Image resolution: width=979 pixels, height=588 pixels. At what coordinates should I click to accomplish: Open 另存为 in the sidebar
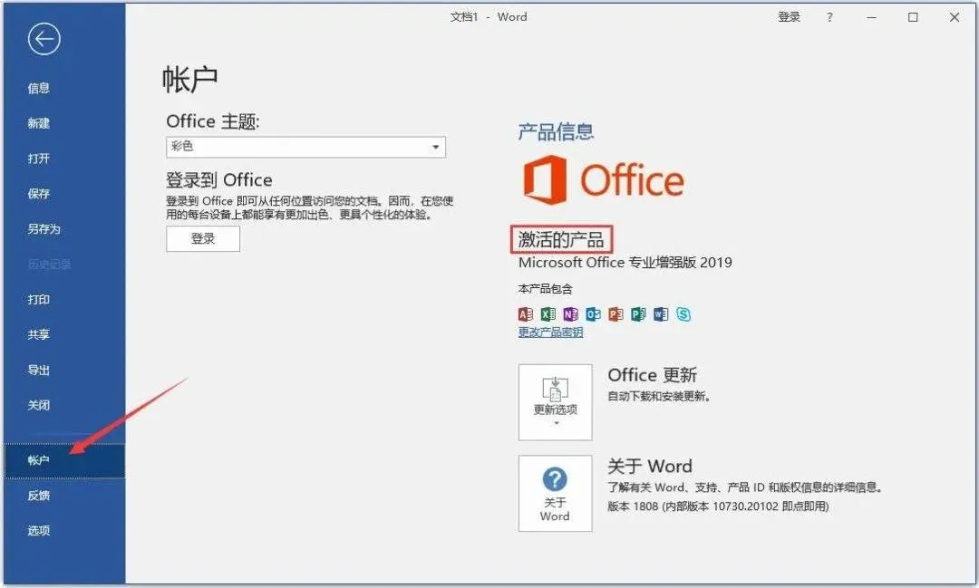(x=44, y=229)
